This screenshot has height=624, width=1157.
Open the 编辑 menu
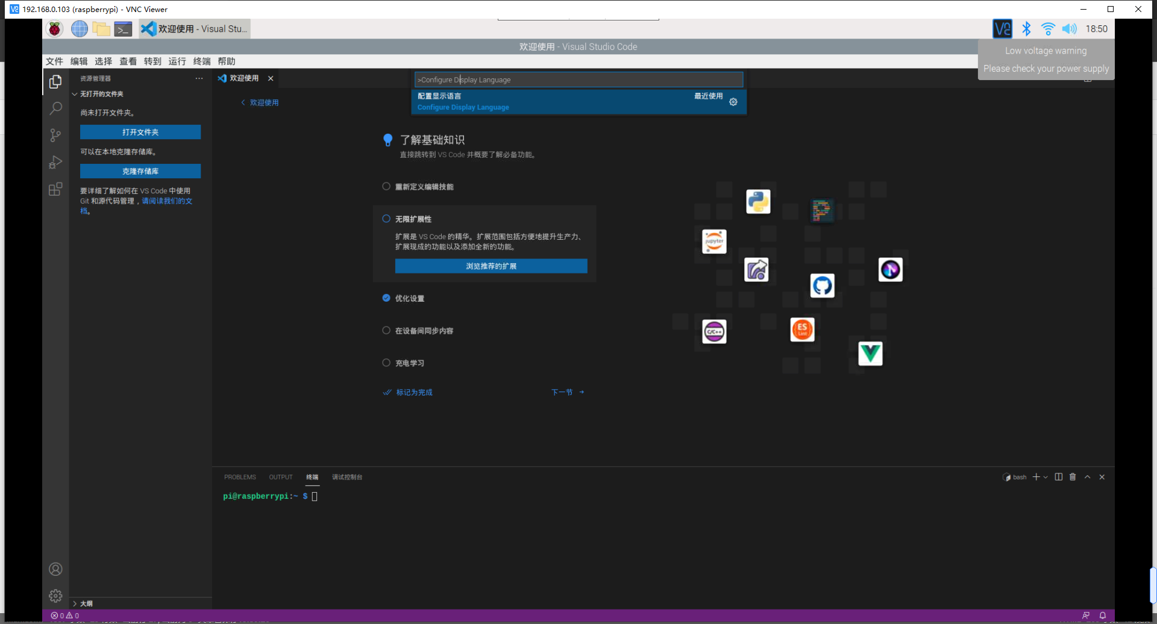tap(79, 61)
